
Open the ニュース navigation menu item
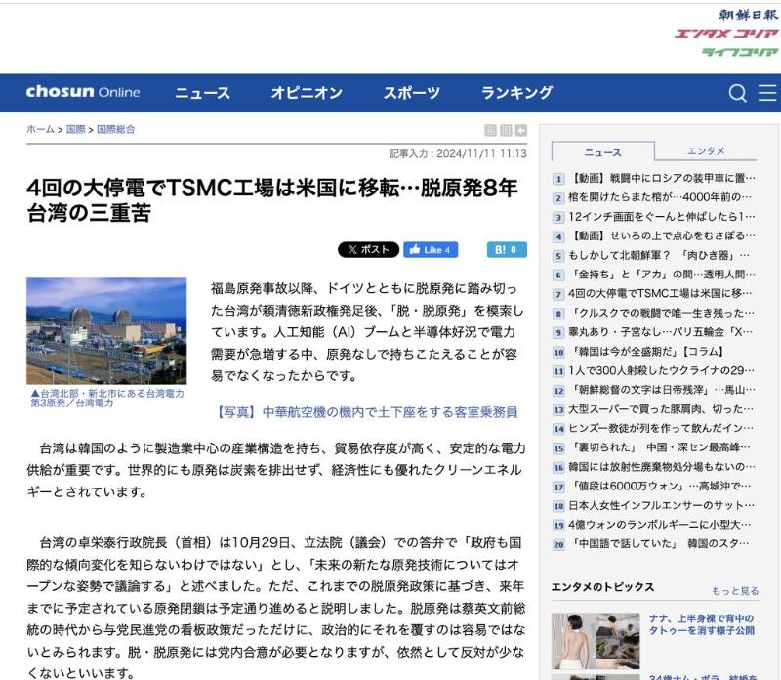tap(202, 93)
